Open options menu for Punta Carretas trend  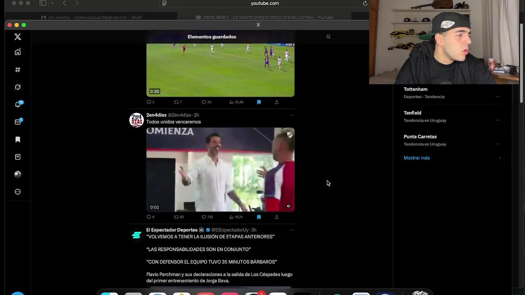(498, 144)
